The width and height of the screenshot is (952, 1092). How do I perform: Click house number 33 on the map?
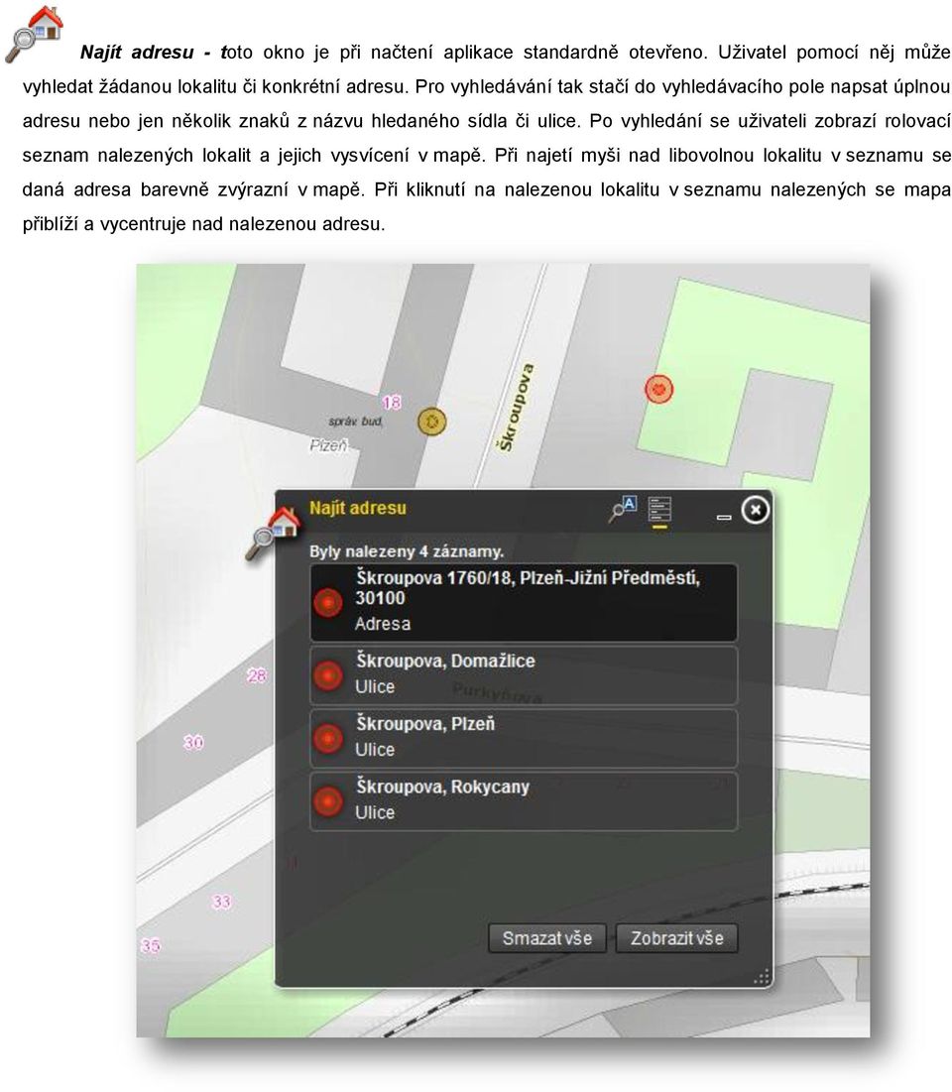pyautogui.click(x=221, y=902)
